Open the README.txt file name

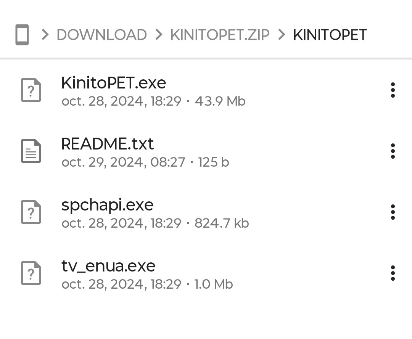pos(108,144)
